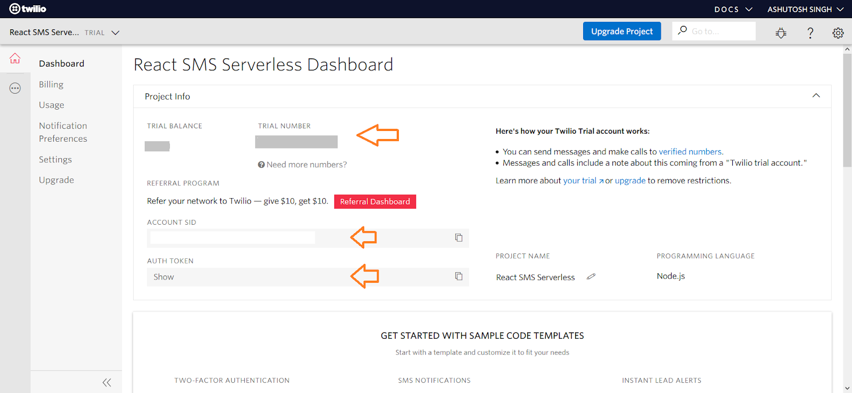Open the React SMS Serverless project switcher
852x393 pixels.
tap(64, 32)
